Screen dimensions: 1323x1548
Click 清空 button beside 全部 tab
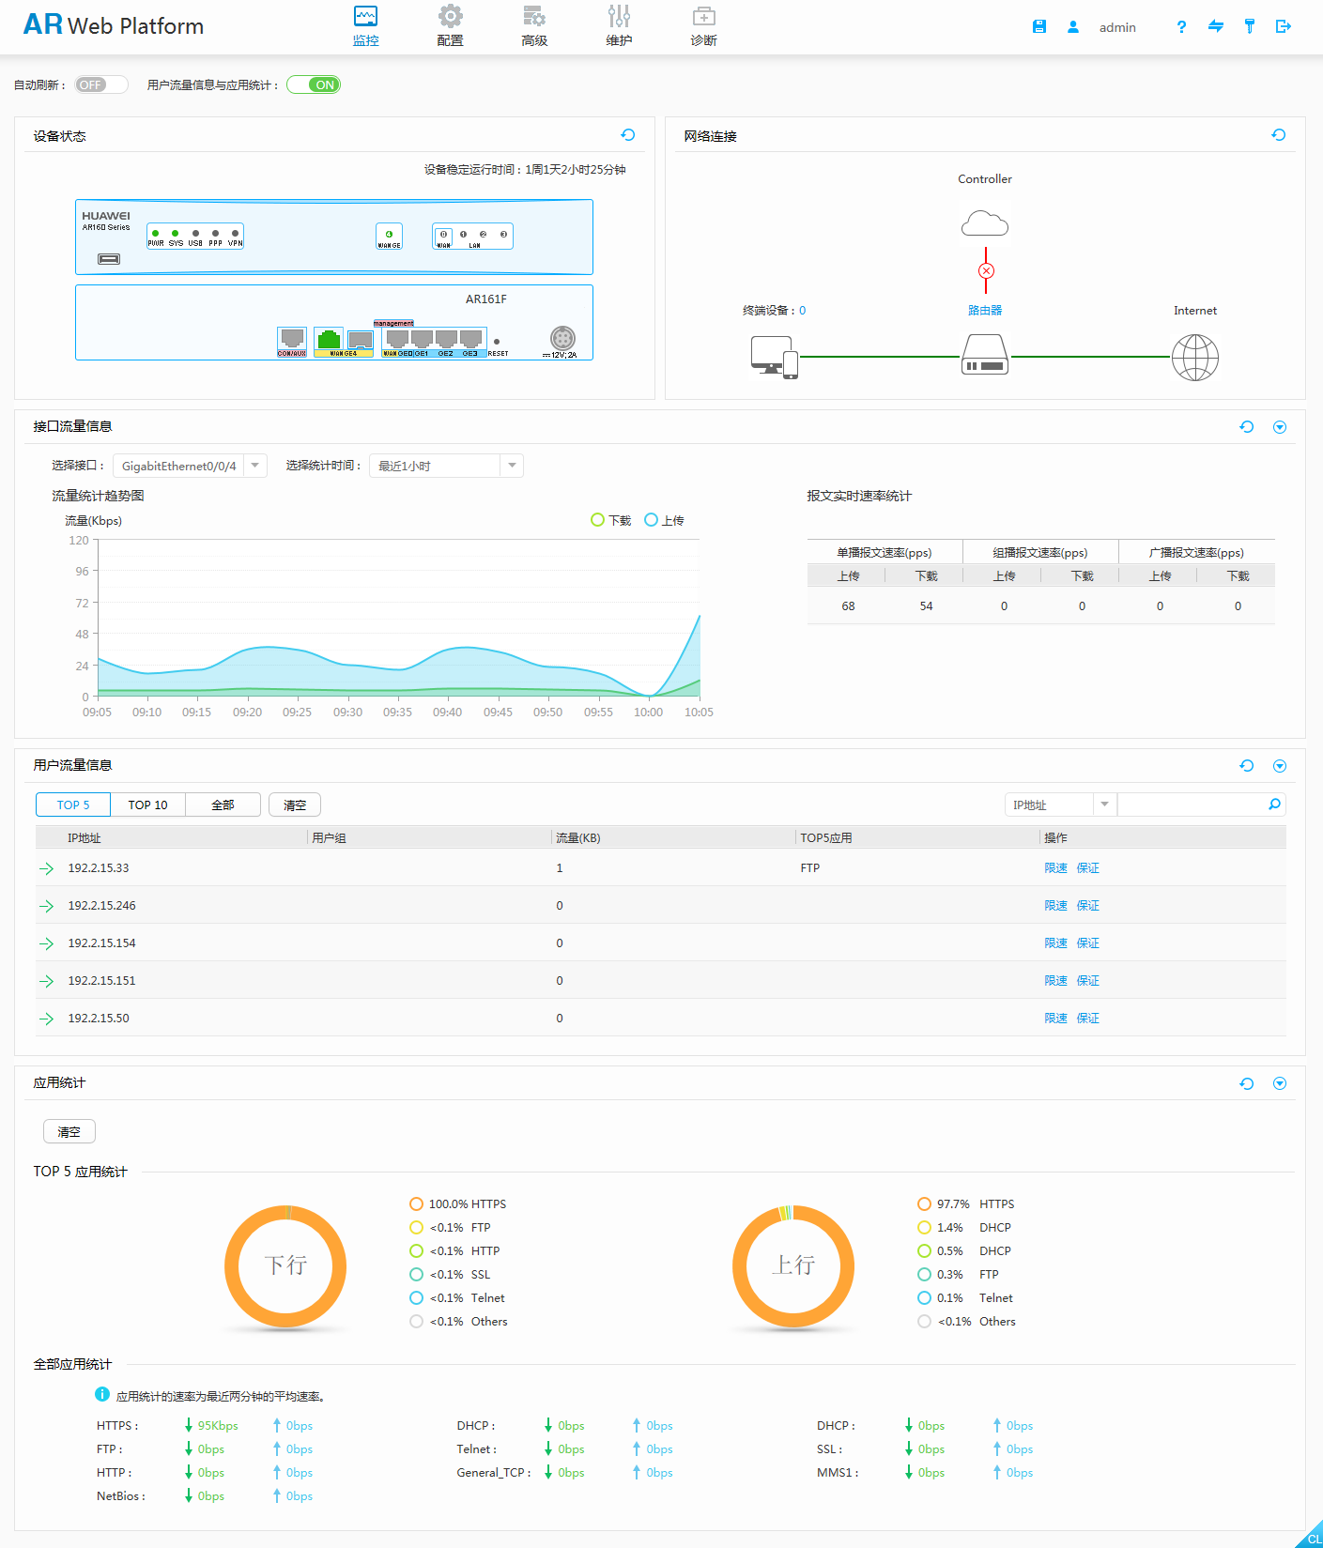click(x=295, y=805)
